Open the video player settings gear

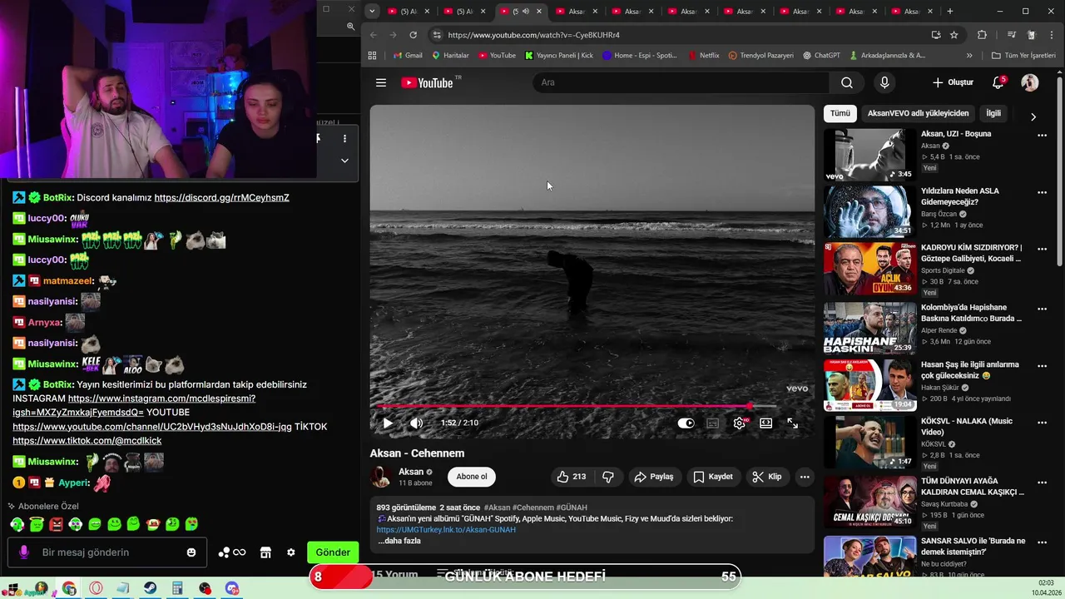(740, 423)
